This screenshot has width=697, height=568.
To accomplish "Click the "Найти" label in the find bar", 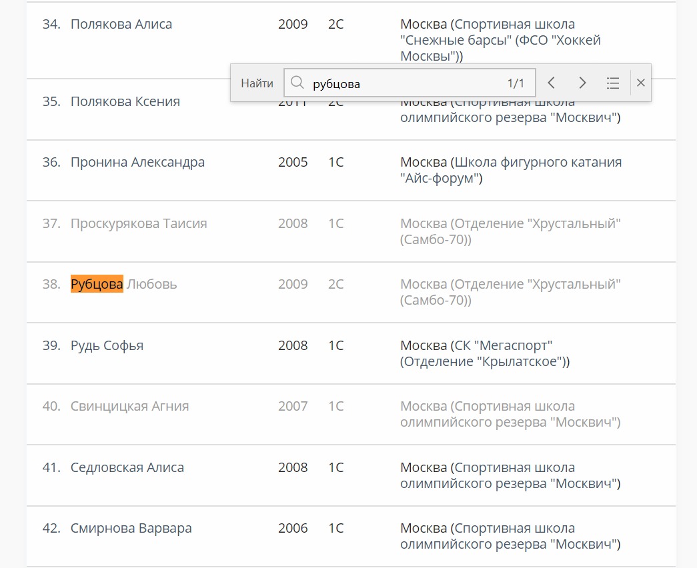I will (257, 83).
